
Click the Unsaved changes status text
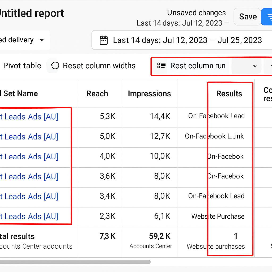[x=197, y=13]
